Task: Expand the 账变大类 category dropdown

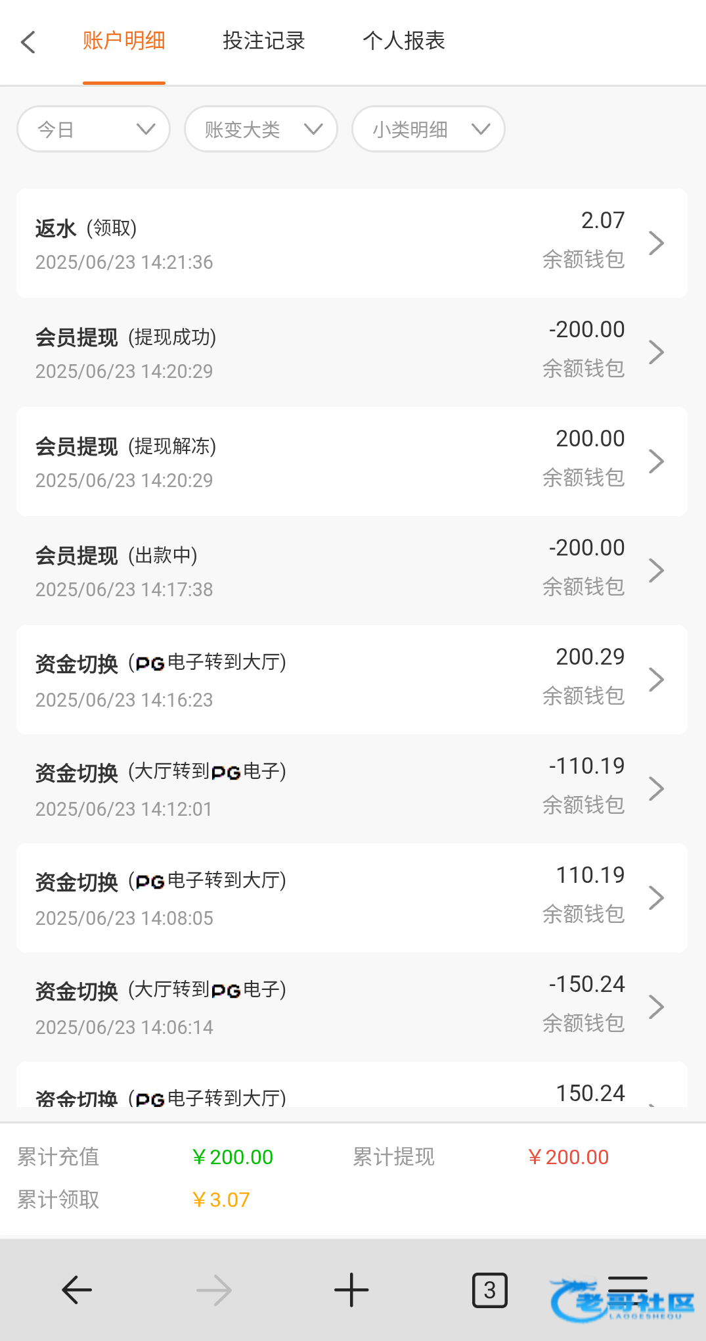Action: (x=261, y=129)
